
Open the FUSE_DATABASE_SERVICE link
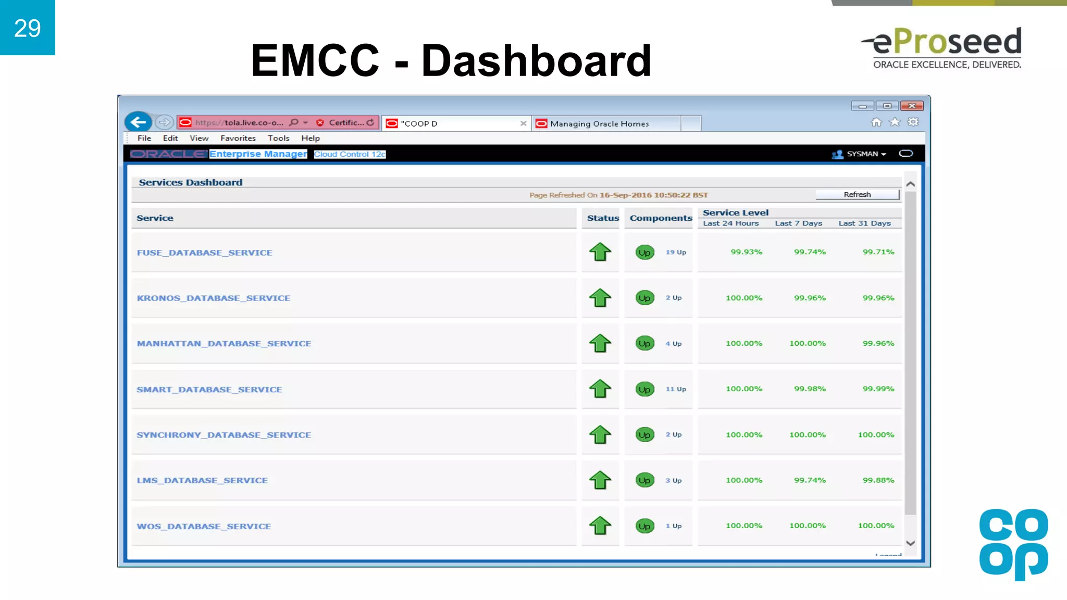(x=205, y=253)
